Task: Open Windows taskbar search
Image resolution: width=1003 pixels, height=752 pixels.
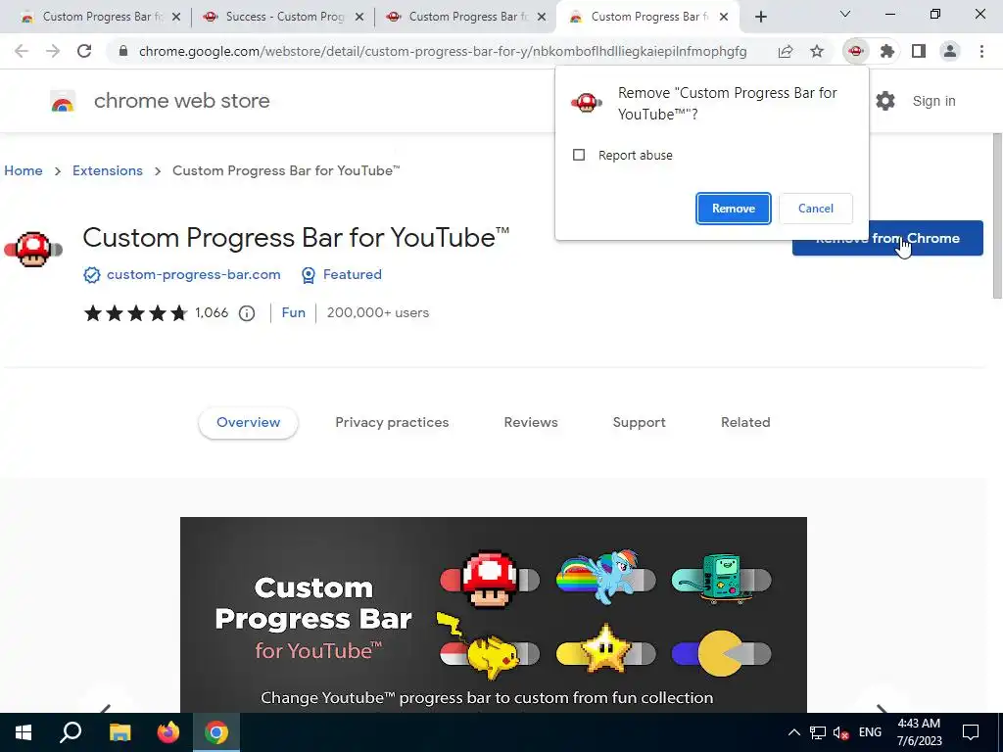Action: [x=71, y=732]
